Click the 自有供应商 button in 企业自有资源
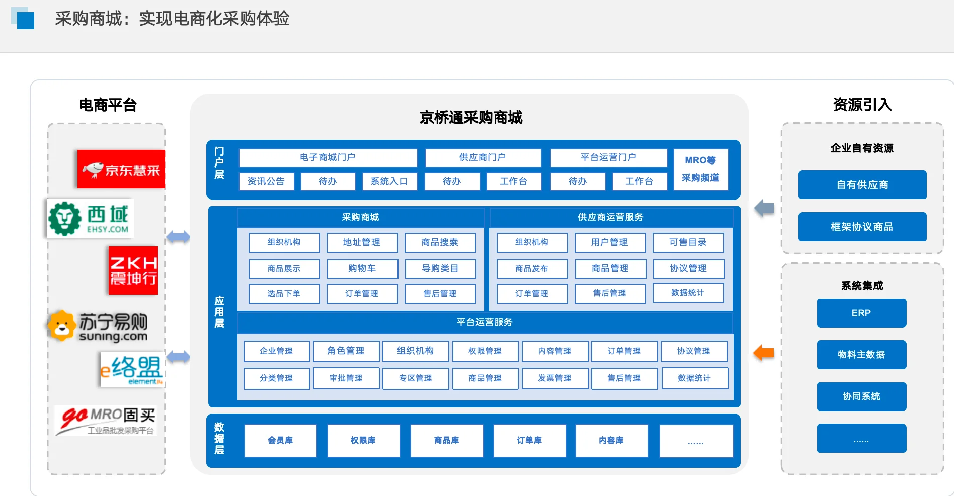The height and width of the screenshot is (496, 954). [862, 185]
